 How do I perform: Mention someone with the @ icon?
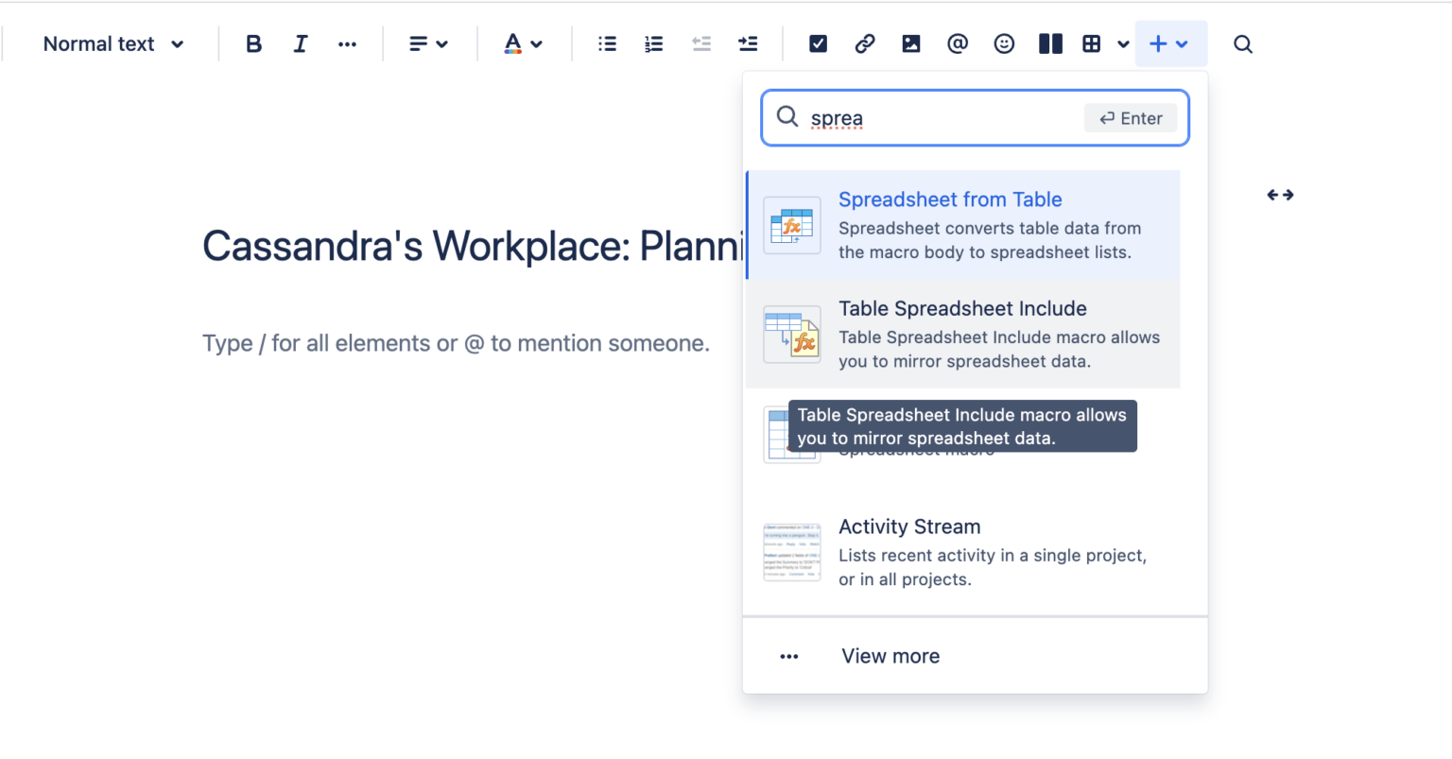pyautogui.click(x=958, y=43)
